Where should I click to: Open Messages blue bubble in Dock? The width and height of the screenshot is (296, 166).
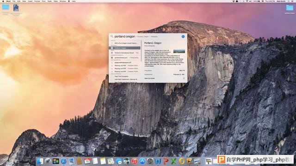[x=119, y=161]
